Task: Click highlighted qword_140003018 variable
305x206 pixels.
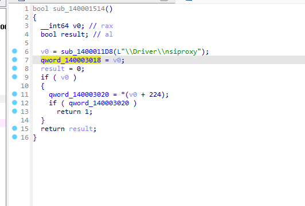Action: (71, 60)
